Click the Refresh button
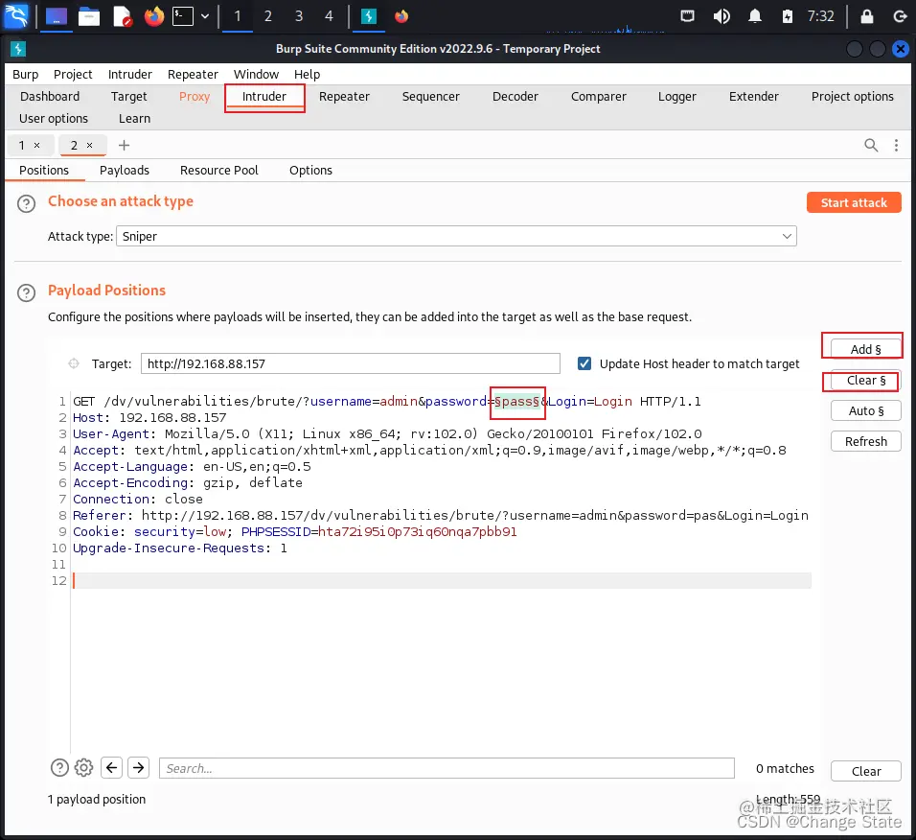Screen dimensions: 916x840 [865, 441]
